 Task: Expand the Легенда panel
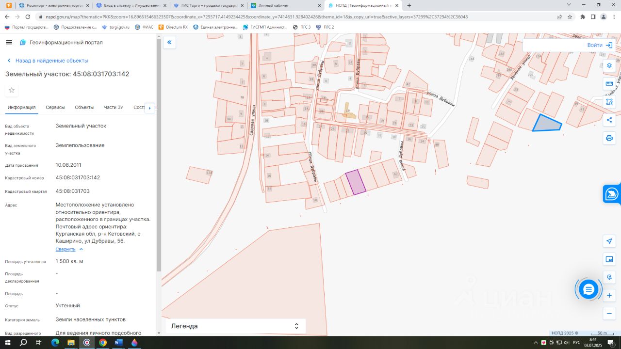point(236,326)
